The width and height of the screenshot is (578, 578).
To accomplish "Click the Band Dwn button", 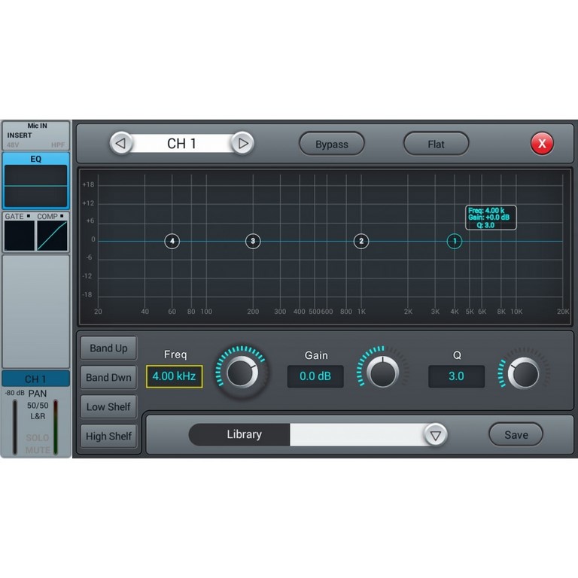I will tap(108, 378).
